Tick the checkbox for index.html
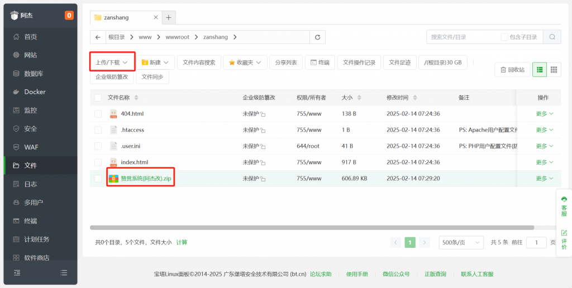The image size is (572, 288). [98, 162]
